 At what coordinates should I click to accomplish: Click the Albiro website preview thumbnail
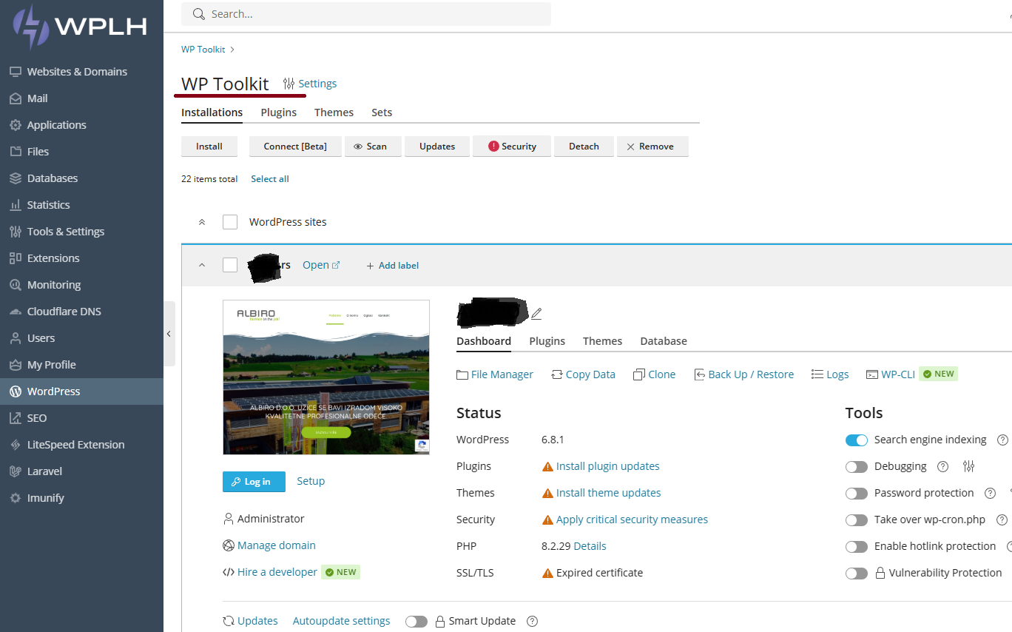pos(326,377)
